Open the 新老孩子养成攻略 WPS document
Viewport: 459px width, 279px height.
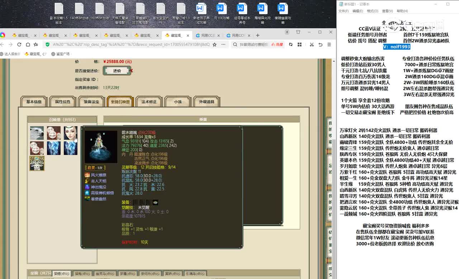201,14
